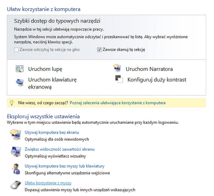The width and height of the screenshot is (214, 196).
Task: Select Używaj komputera bez myszy lub klawiatury
Action: coord(65,166)
